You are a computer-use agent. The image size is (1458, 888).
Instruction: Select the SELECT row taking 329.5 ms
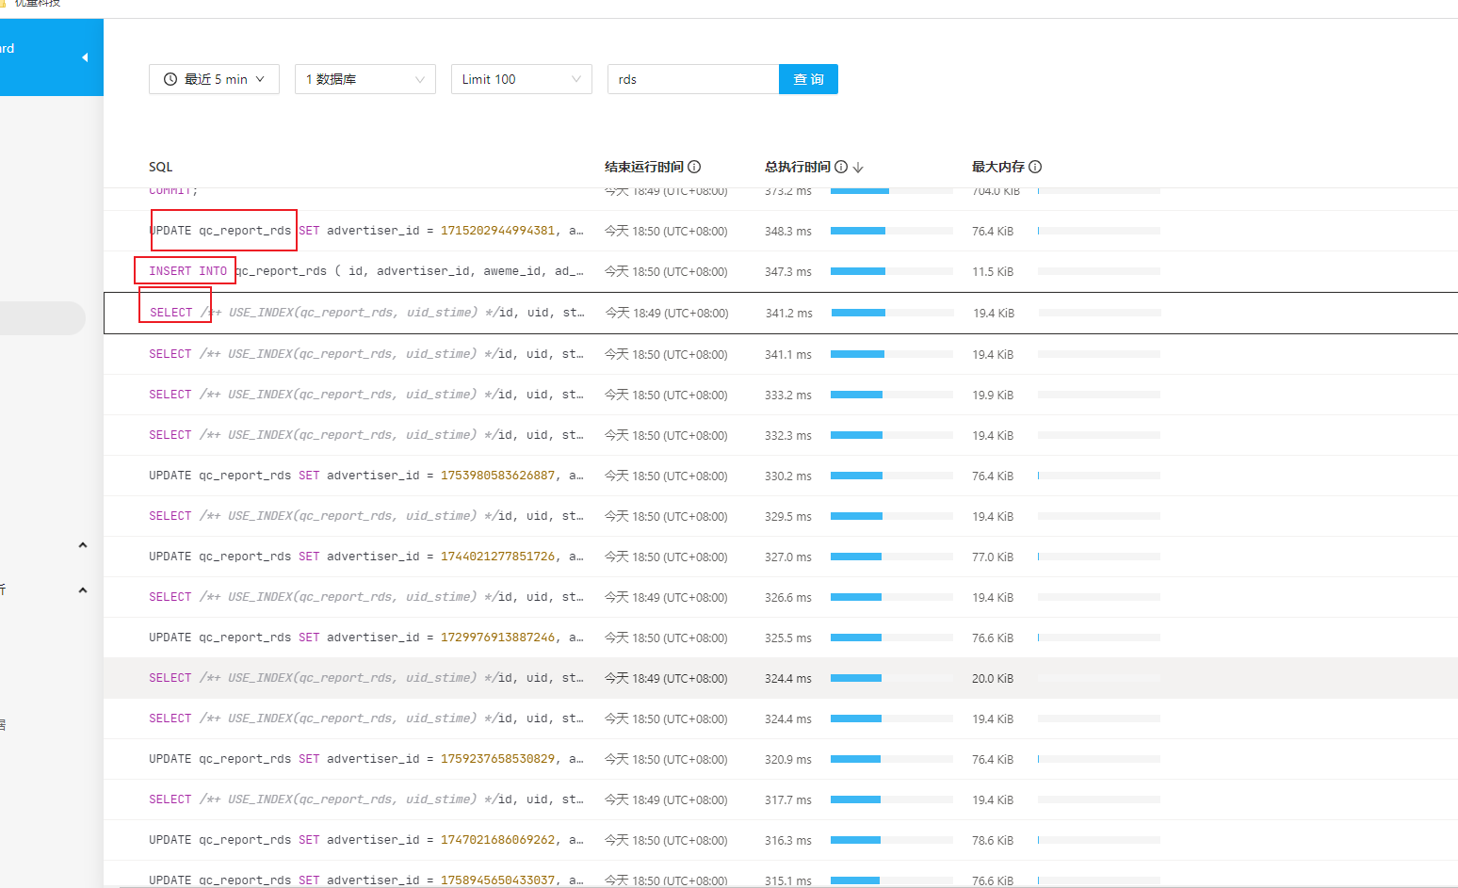point(781,516)
